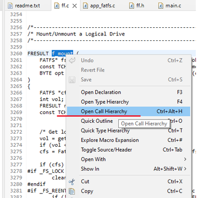The width and height of the screenshot is (218, 198).
Task: Expand the Show In submenu
Action: pyautogui.click(x=129, y=169)
